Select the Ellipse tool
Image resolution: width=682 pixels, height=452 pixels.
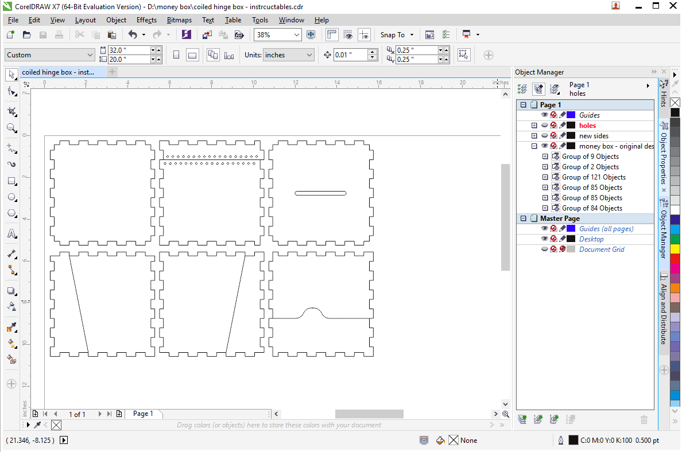tap(11, 197)
